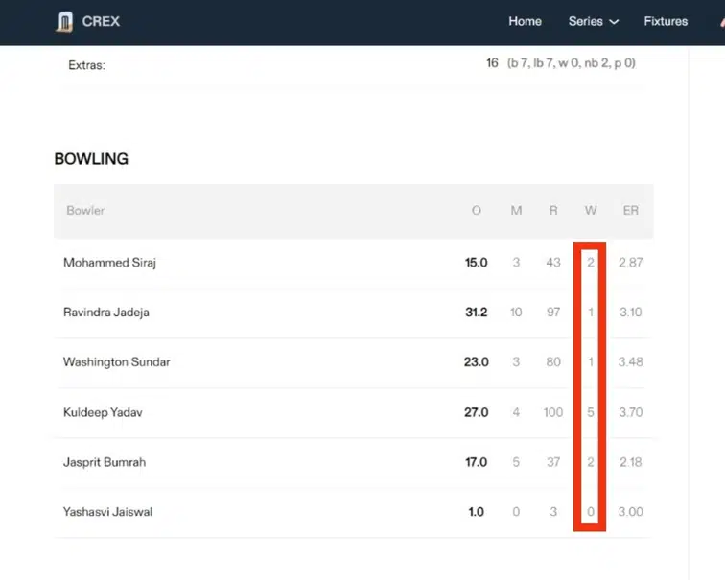Image resolution: width=725 pixels, height=580 pixels.
Task: Open Washington Sundar player link
Action: (117, 361)
